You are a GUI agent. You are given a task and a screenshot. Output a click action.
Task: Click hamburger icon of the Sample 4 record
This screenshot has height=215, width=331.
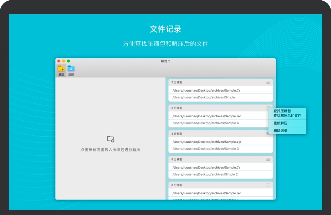click(268, 108)
